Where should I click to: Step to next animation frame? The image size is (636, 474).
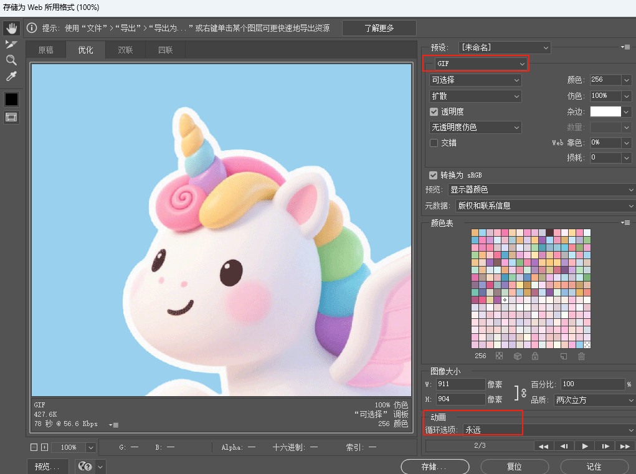[x=605, y=447]
